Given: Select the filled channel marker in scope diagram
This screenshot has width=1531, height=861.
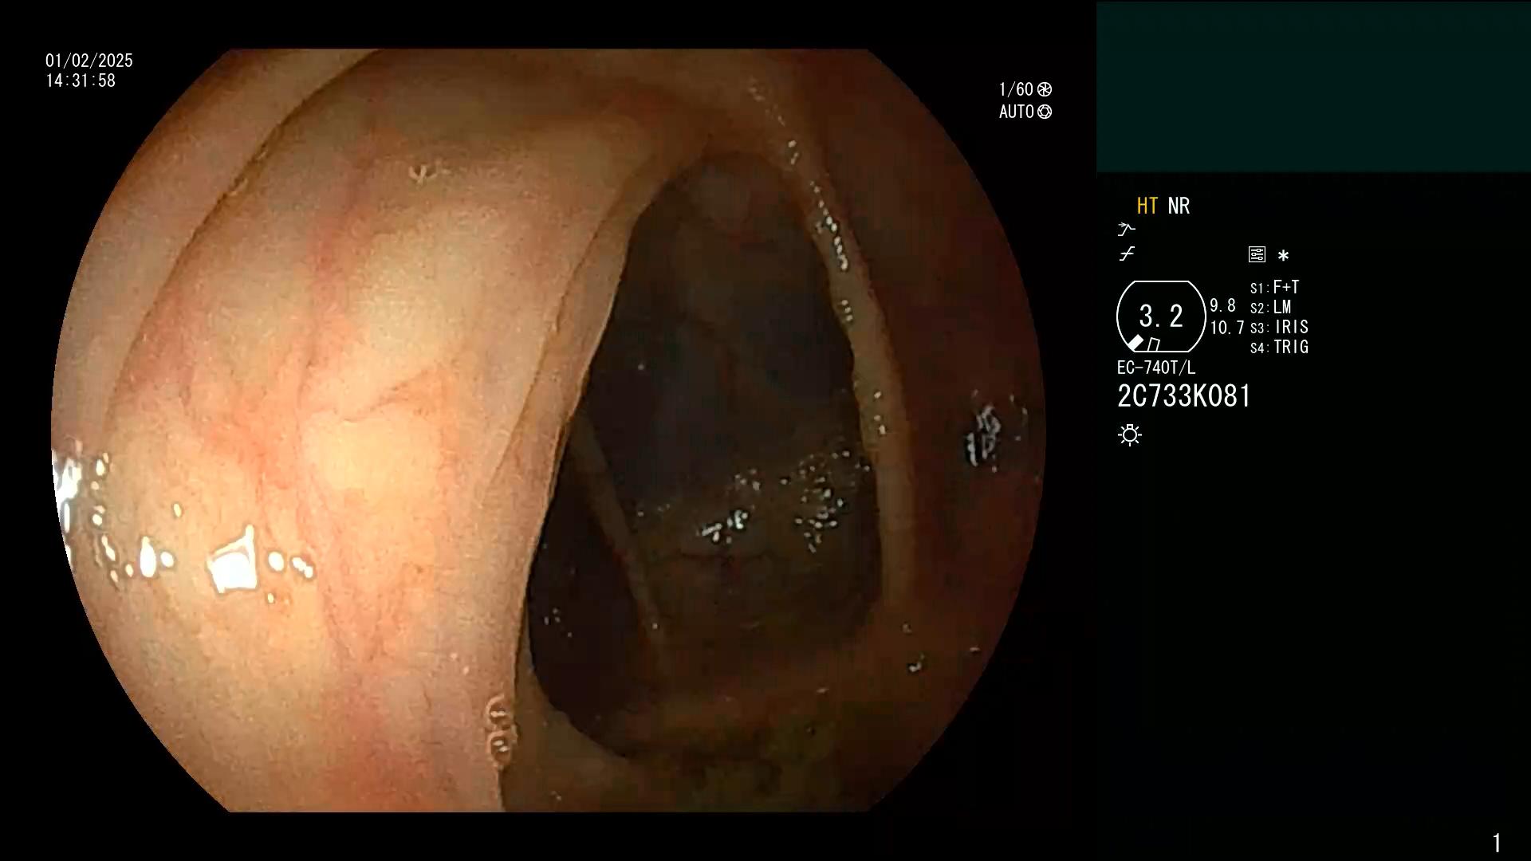Looking at the screenshot, I should [x=1135, y=343].
